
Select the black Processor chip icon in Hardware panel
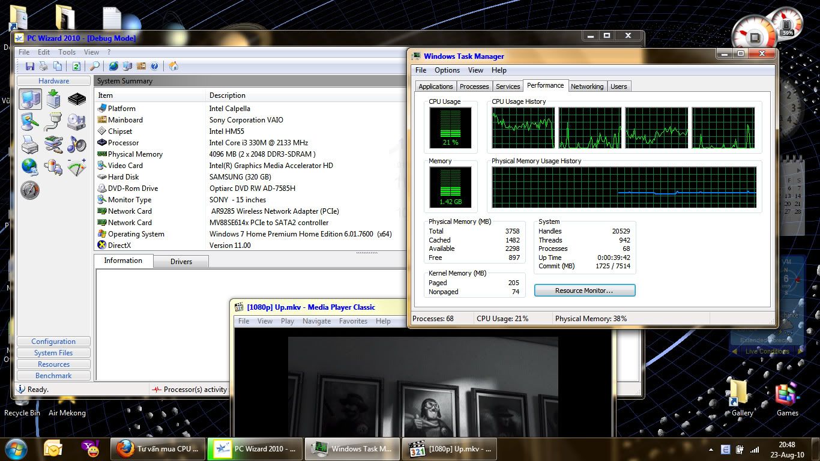pyautogui.click(x=77, y=99)
